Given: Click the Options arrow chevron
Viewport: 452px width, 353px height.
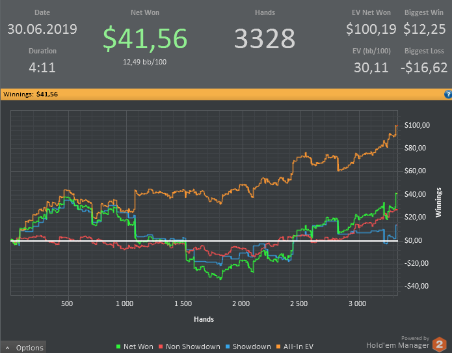Looking at the screenshot, I should (x=8, y=348).
